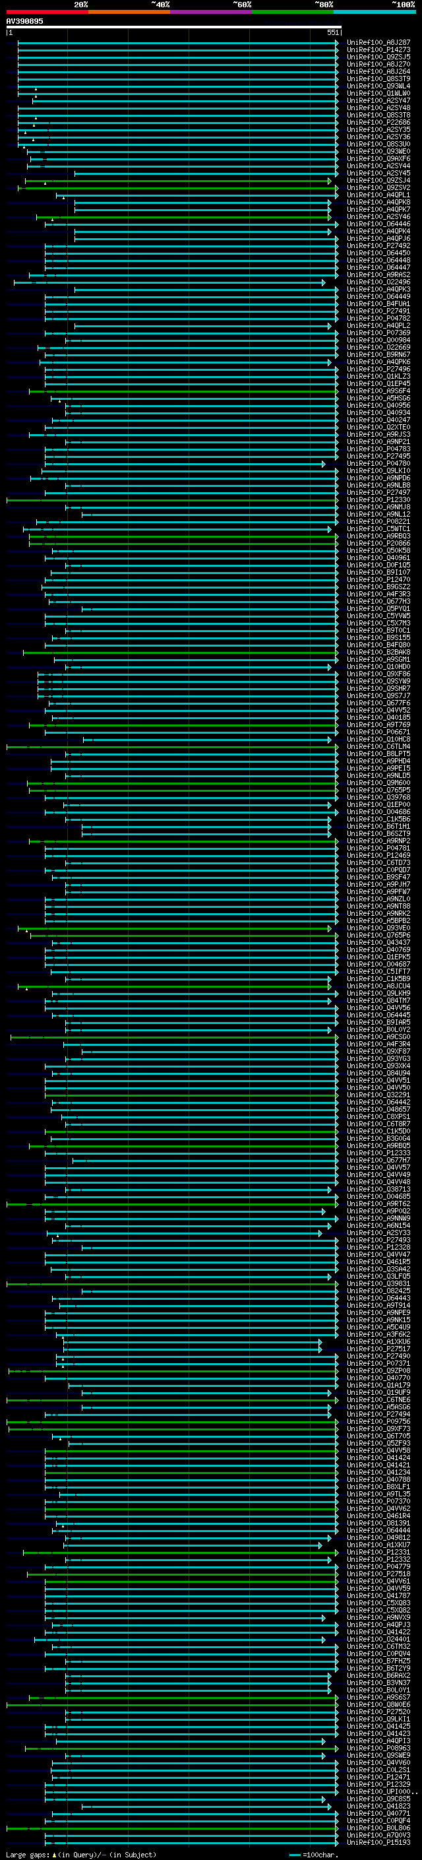
Task: Click the cyan ~100% identity legend segment
Action: tap(375, 12)
